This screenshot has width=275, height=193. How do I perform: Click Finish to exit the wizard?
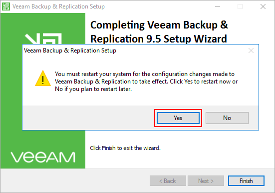246,180
